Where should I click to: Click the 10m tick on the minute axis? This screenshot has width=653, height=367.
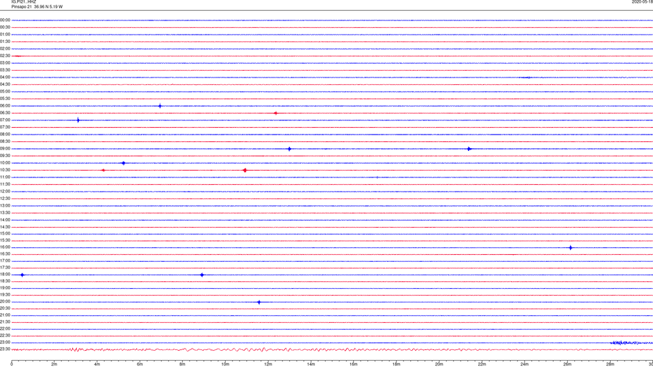pyautogui.click(x=225, y=364)
